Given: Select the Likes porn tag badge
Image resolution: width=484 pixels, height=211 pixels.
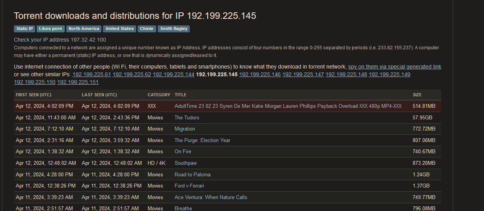Looking at the screenshot, I should click(x=51, y=29).
